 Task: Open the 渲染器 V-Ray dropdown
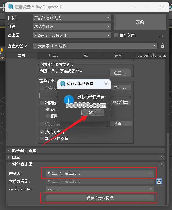click(x=72, y=35)
